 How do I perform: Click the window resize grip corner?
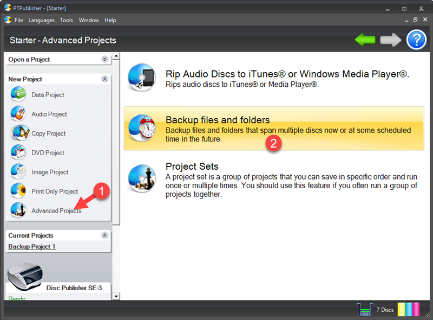(427, 315)
